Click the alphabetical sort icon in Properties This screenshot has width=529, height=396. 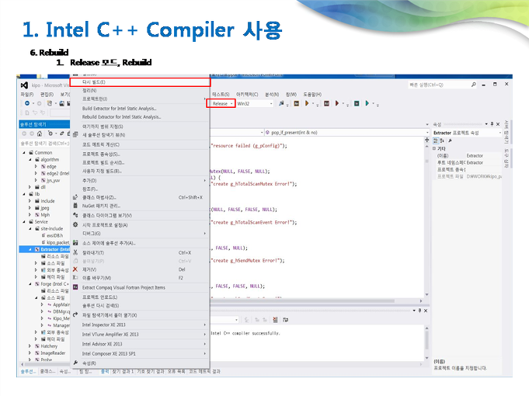tap(442, 141)
